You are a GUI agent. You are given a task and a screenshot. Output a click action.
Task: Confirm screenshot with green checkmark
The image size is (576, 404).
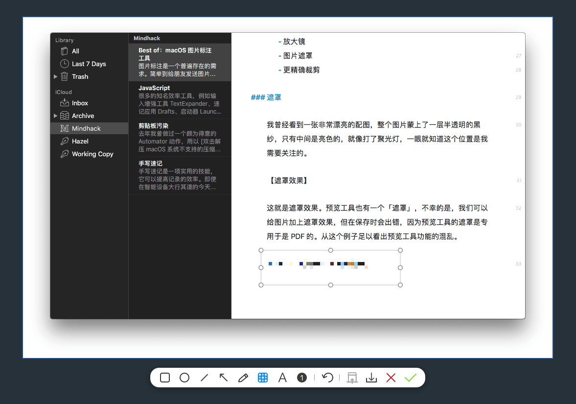click(x=410, y=378)
